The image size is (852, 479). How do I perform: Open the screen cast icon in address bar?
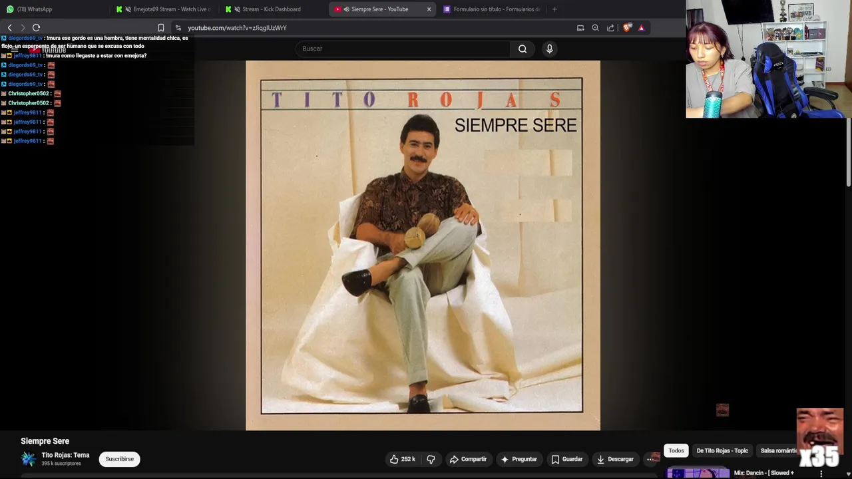[580, 28]
